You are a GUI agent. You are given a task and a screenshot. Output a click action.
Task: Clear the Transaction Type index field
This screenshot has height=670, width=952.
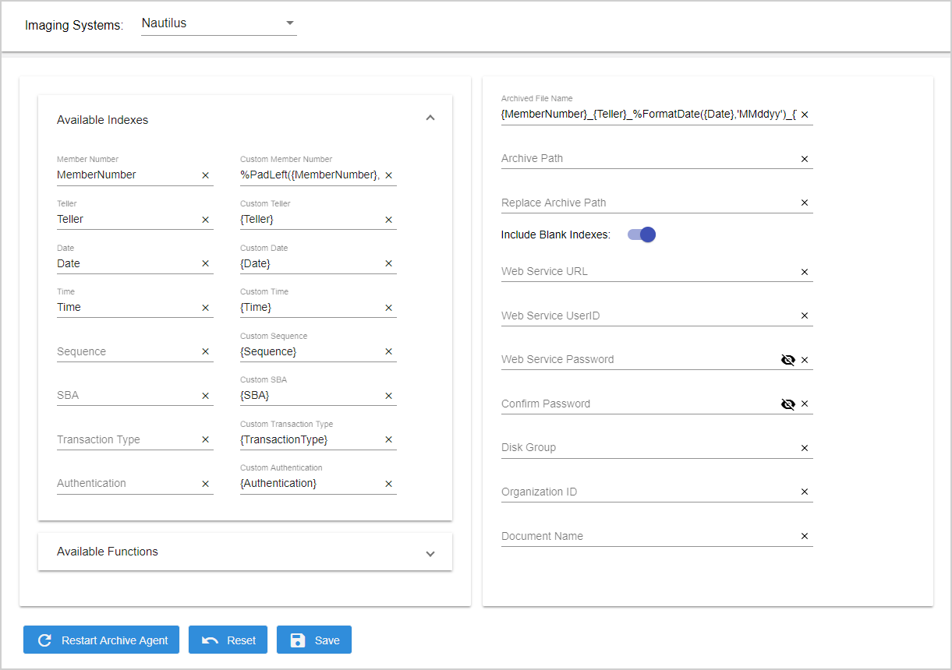pyautogui.click(x=206, y=439)
